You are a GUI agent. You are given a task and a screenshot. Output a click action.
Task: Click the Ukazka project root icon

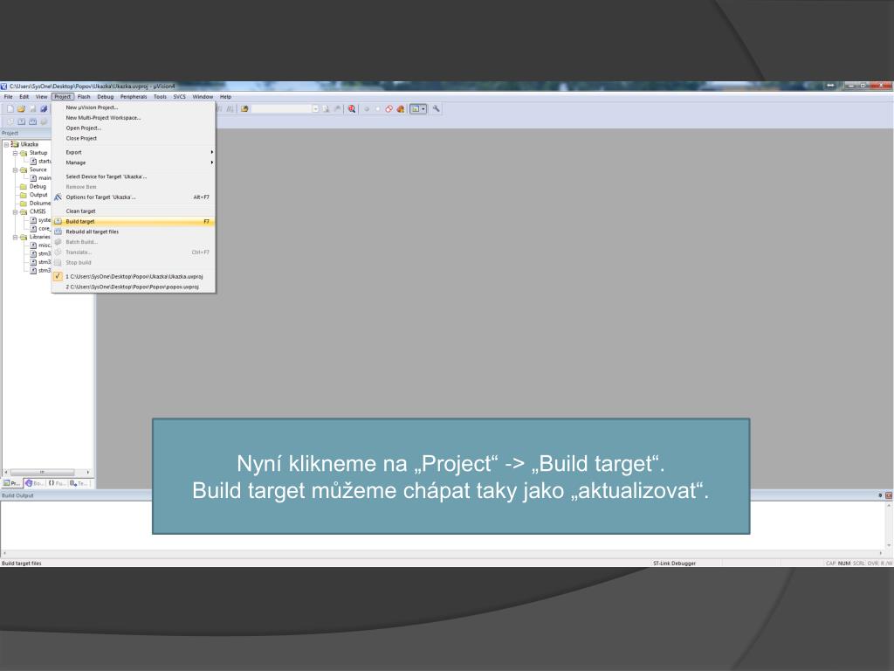click(15, 144)
